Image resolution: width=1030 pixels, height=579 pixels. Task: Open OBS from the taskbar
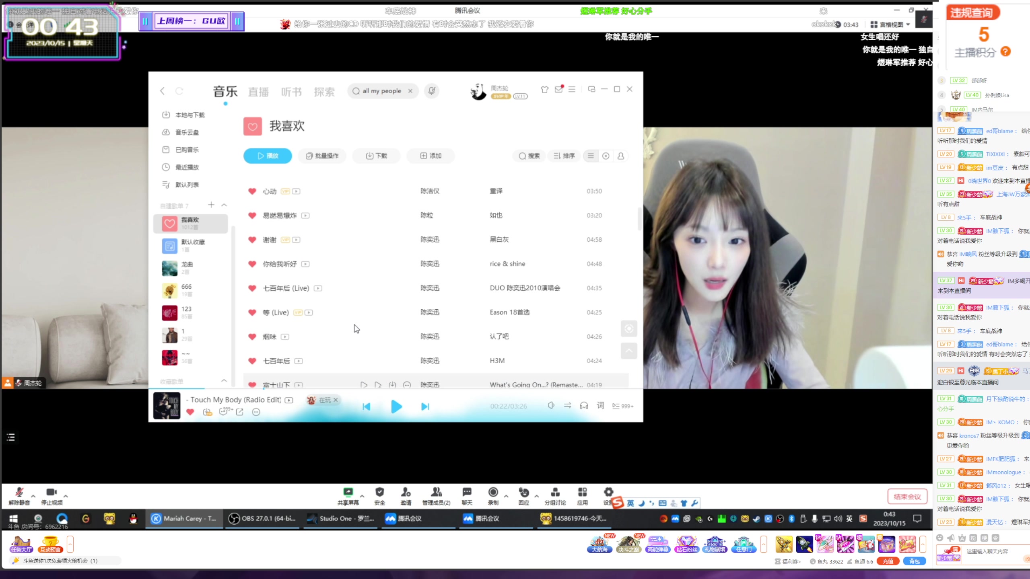(262, 519)
